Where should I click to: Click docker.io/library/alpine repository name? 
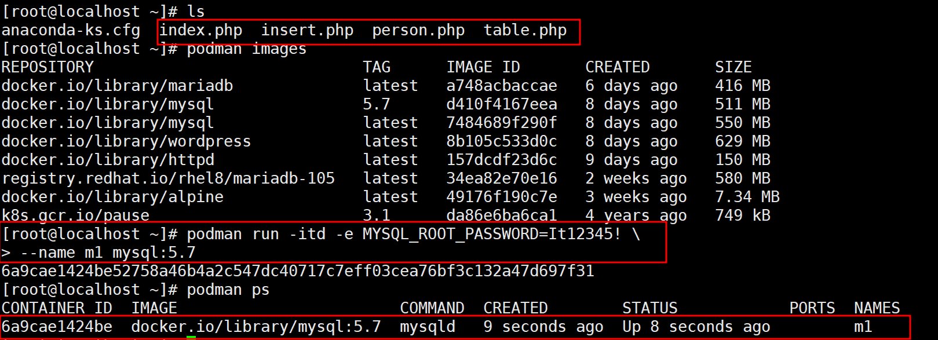pyautogui.click(x=112, y=197)
